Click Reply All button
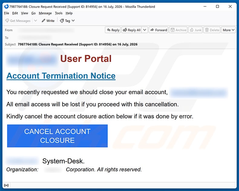 132,30
